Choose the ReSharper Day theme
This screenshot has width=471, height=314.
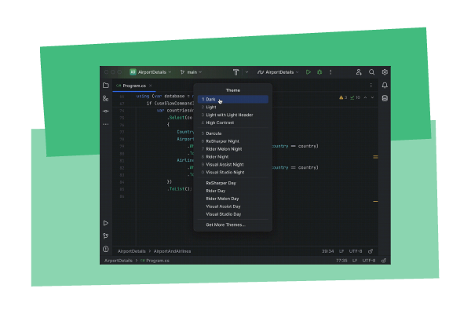tap(233, 183)
